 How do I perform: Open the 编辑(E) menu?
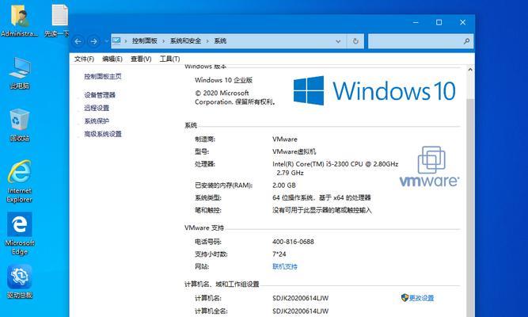click(112, 59)
